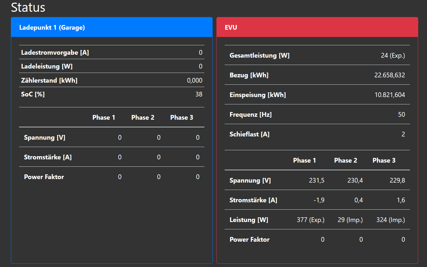This screenshot has height=267, width=427.
Task: Select the Leistung [W] label in EVU card
Action: pyautogui.click(x=249, y=220)
